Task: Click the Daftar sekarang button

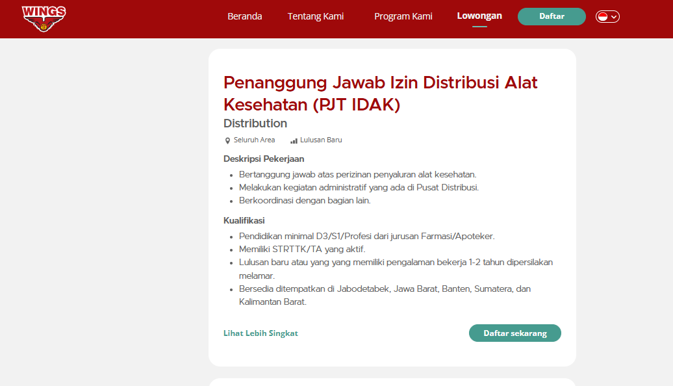Action: [514, 333]
